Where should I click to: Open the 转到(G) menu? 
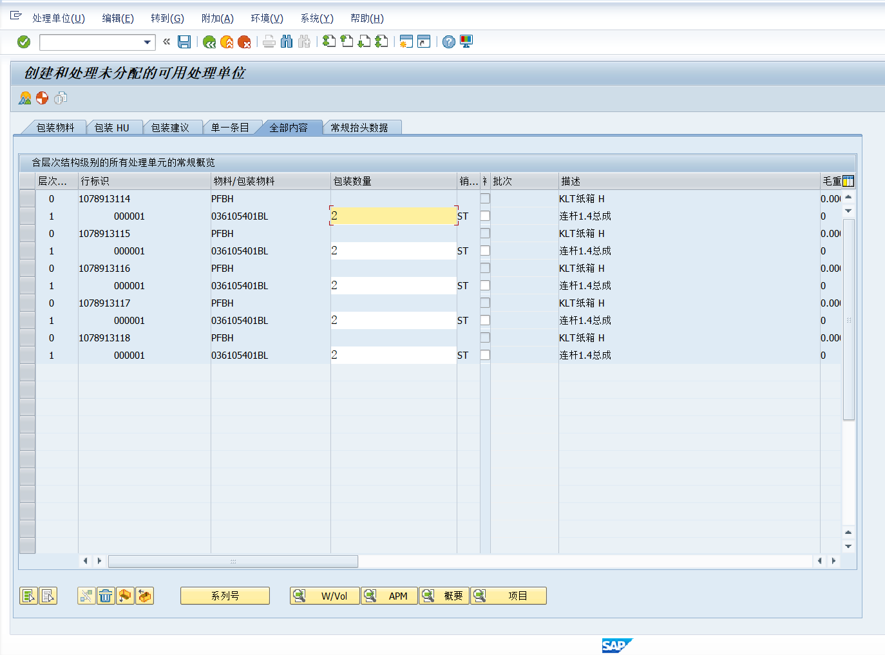pyautogui.click(x=167, y=18)
